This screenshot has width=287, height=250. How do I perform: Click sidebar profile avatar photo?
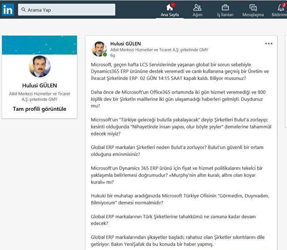40,66
